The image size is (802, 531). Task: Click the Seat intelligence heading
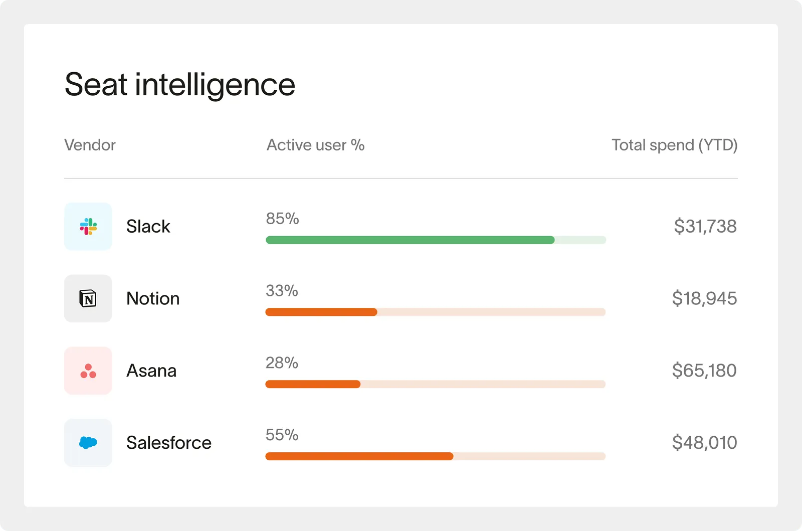(x=180, y=84)
